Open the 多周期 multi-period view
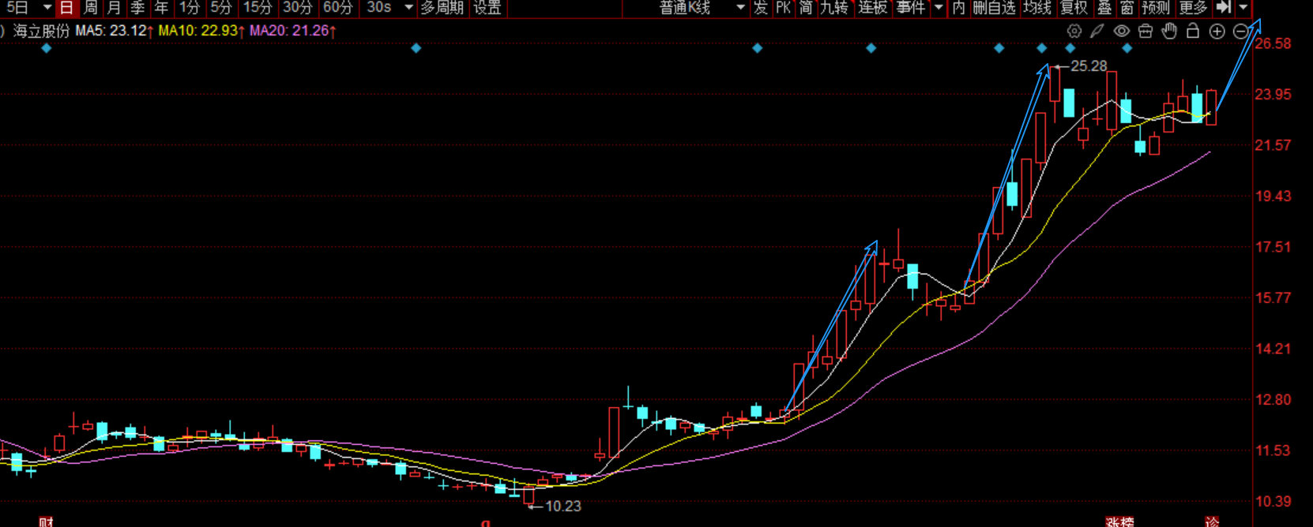Image resolution: width=1313 pixels, height=527 pixels. 442,7
